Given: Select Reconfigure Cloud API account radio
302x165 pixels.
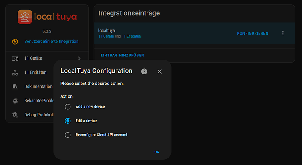Looking at the screenshot, I should point(67,135).
